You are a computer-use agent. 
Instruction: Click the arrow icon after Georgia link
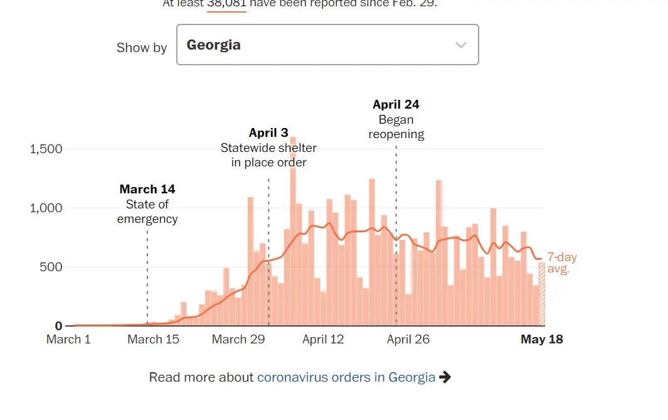[445, 377]
